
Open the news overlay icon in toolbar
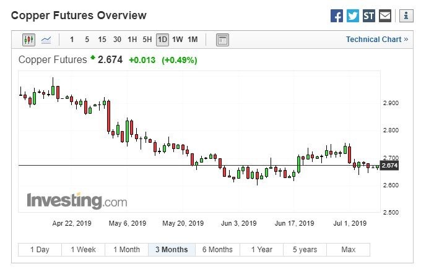click(223, 40)
